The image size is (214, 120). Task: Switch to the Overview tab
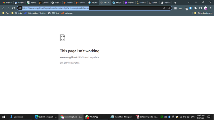tap(19, 3)
